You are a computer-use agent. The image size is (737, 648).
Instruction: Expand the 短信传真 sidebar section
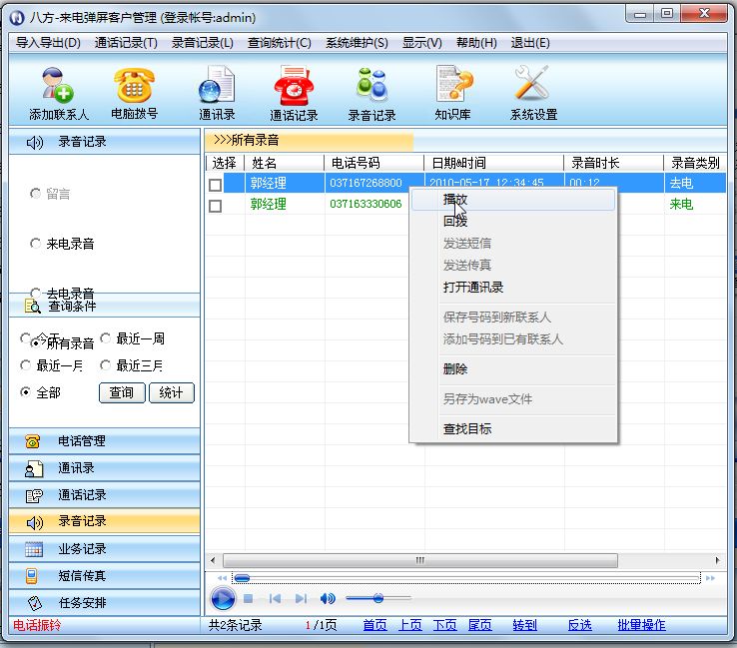pos(100,576)
